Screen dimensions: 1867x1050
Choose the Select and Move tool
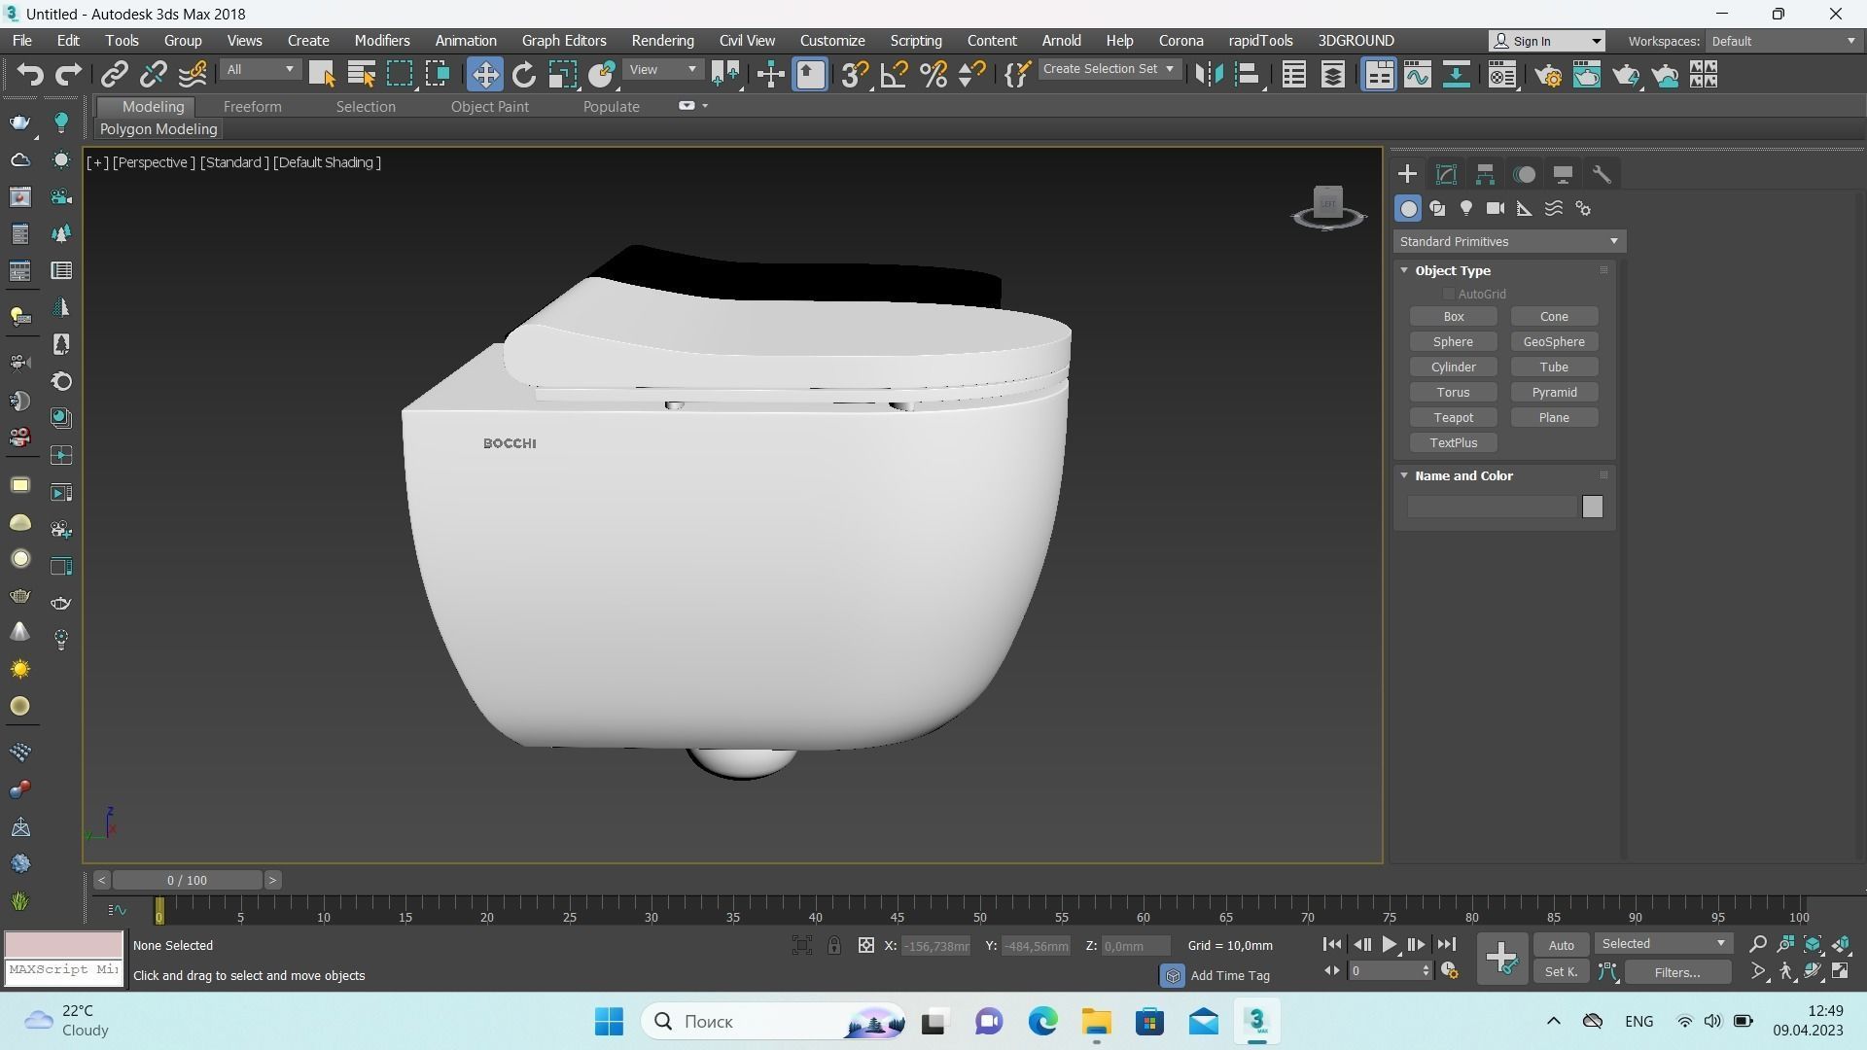click(484, 75)
